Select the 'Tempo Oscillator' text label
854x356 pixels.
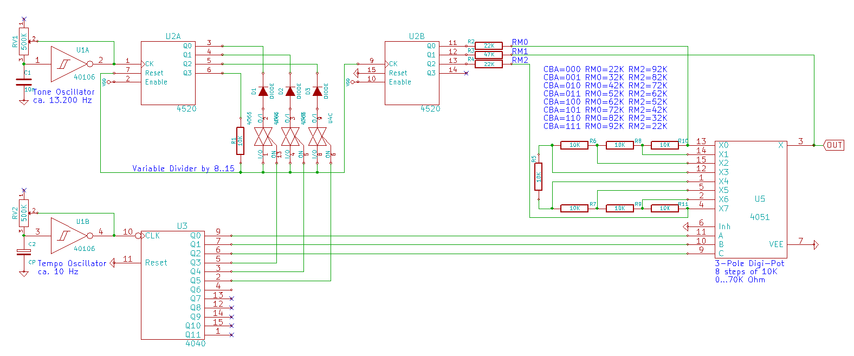72,263
